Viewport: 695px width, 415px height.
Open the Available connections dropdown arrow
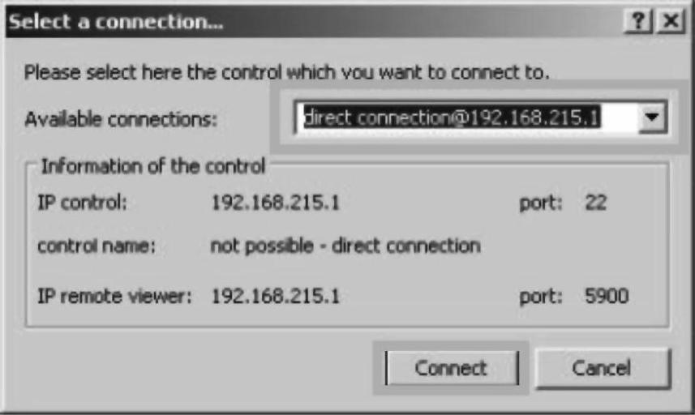pos(652,118)
